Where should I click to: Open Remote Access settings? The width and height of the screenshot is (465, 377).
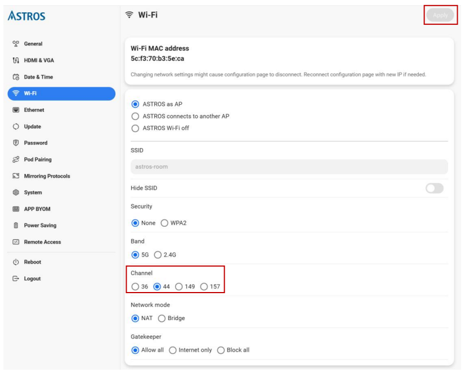click(x=61, y=242)
